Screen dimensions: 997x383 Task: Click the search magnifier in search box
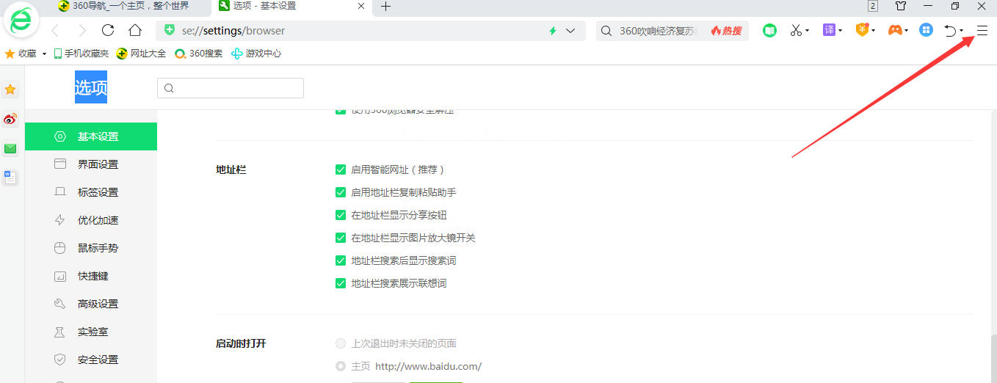point(606,31)
